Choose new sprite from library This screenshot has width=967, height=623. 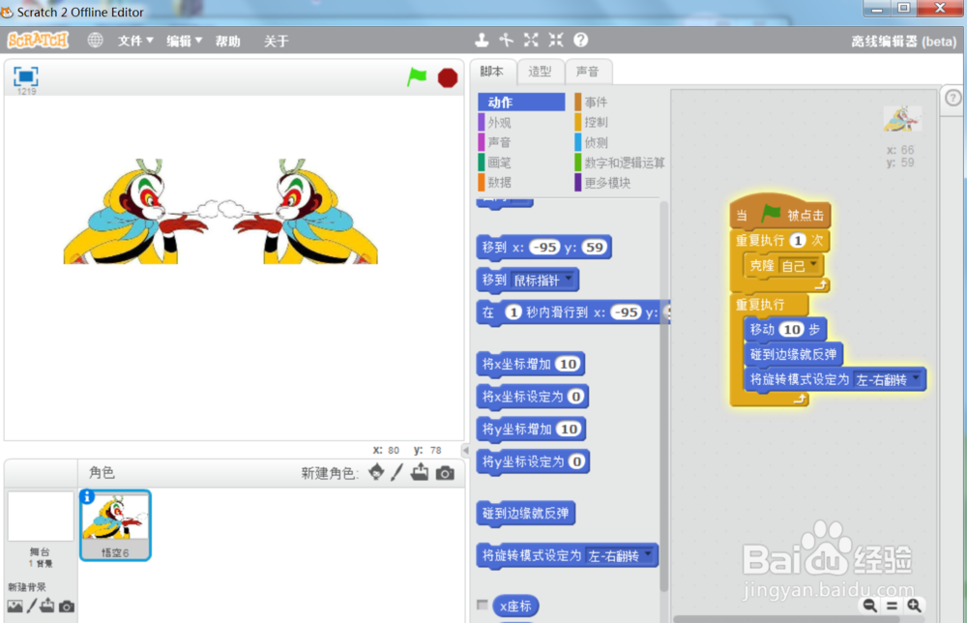[376, 472]
